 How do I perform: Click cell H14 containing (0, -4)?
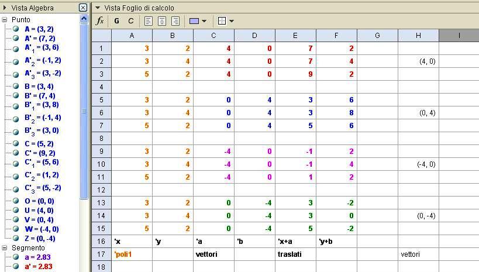[419, 216]
